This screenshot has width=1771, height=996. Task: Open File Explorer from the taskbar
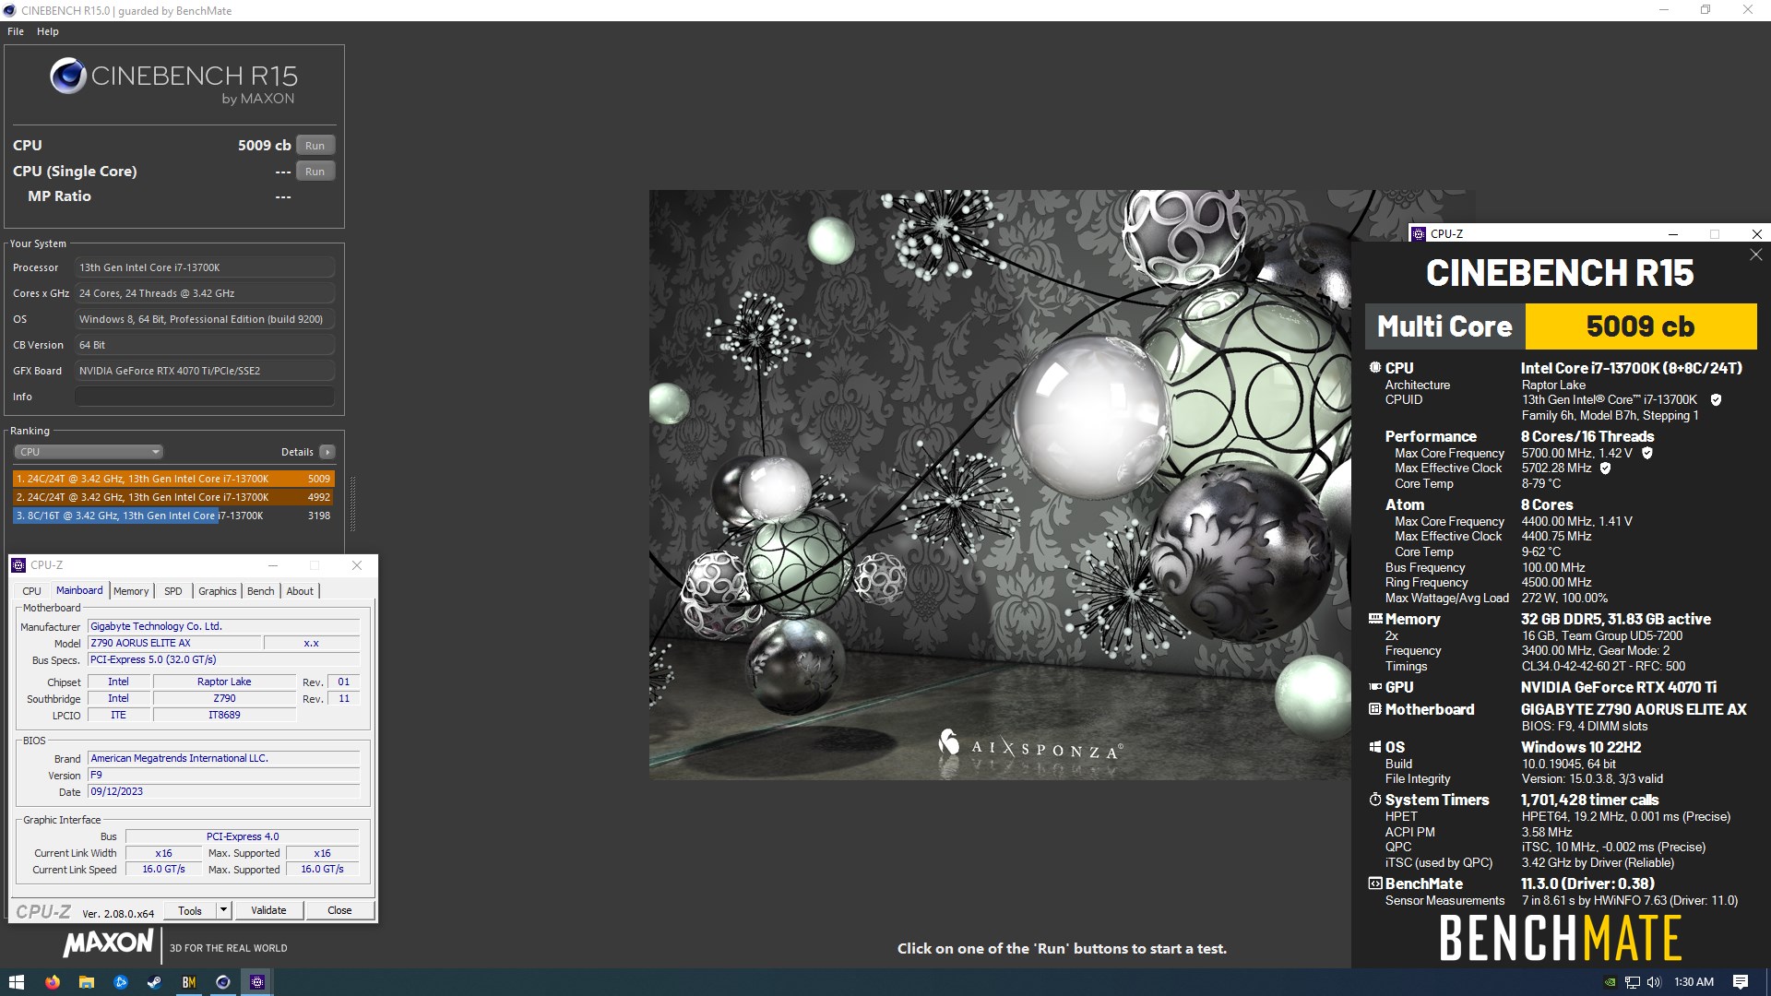click(x=87, y=982)
